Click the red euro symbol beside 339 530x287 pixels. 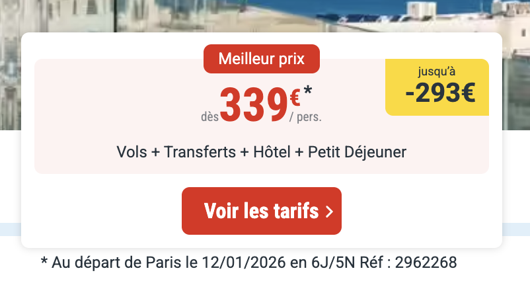tap(295, 98)
